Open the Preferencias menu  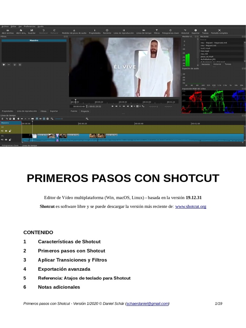[x=29, y=26]
